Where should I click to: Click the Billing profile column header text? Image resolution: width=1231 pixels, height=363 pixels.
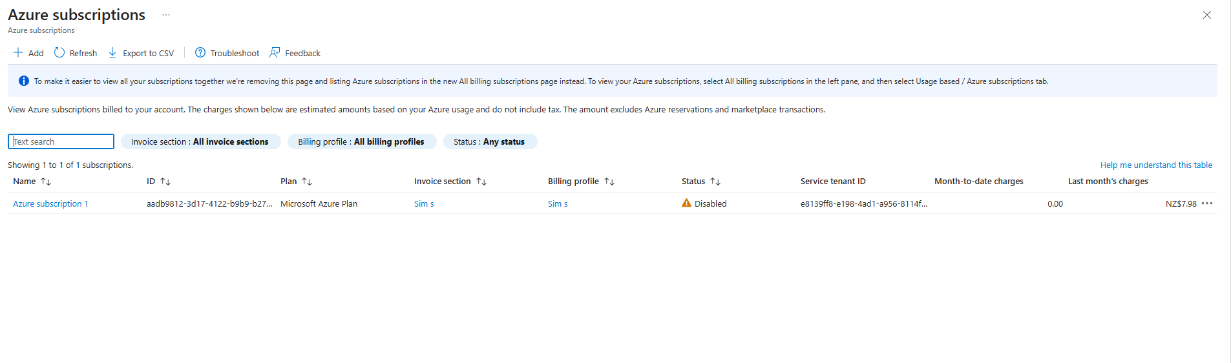[x=573, y=181]
